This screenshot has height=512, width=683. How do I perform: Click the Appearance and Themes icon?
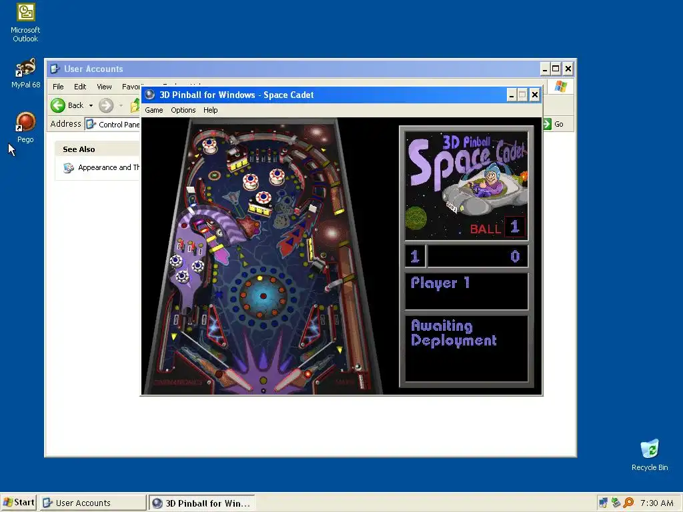pos(69,167)
